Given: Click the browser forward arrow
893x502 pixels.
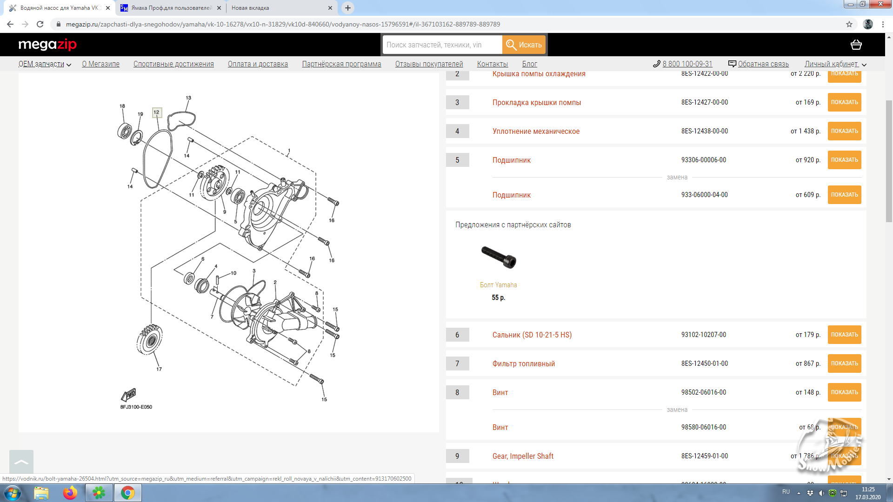Looking at the screenshot, I should [25, 24].
